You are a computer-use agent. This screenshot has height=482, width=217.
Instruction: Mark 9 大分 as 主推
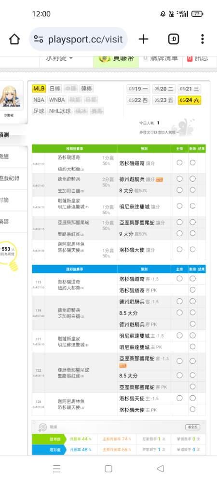[179, 233]
